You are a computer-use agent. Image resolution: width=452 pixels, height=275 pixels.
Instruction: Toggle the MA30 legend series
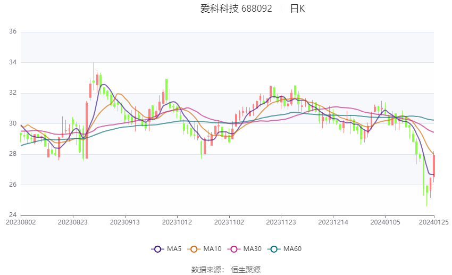tap(245, 249)
